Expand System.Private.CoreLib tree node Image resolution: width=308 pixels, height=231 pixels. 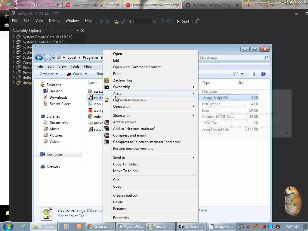click(x=14, y=36)
